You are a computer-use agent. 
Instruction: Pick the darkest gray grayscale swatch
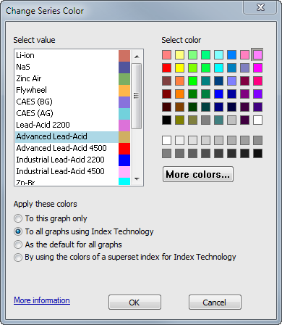click(x=257, y=154)
